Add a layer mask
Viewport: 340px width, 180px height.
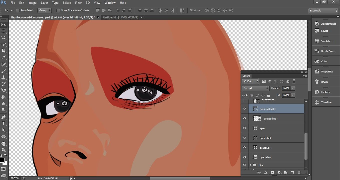pos(273,173)
